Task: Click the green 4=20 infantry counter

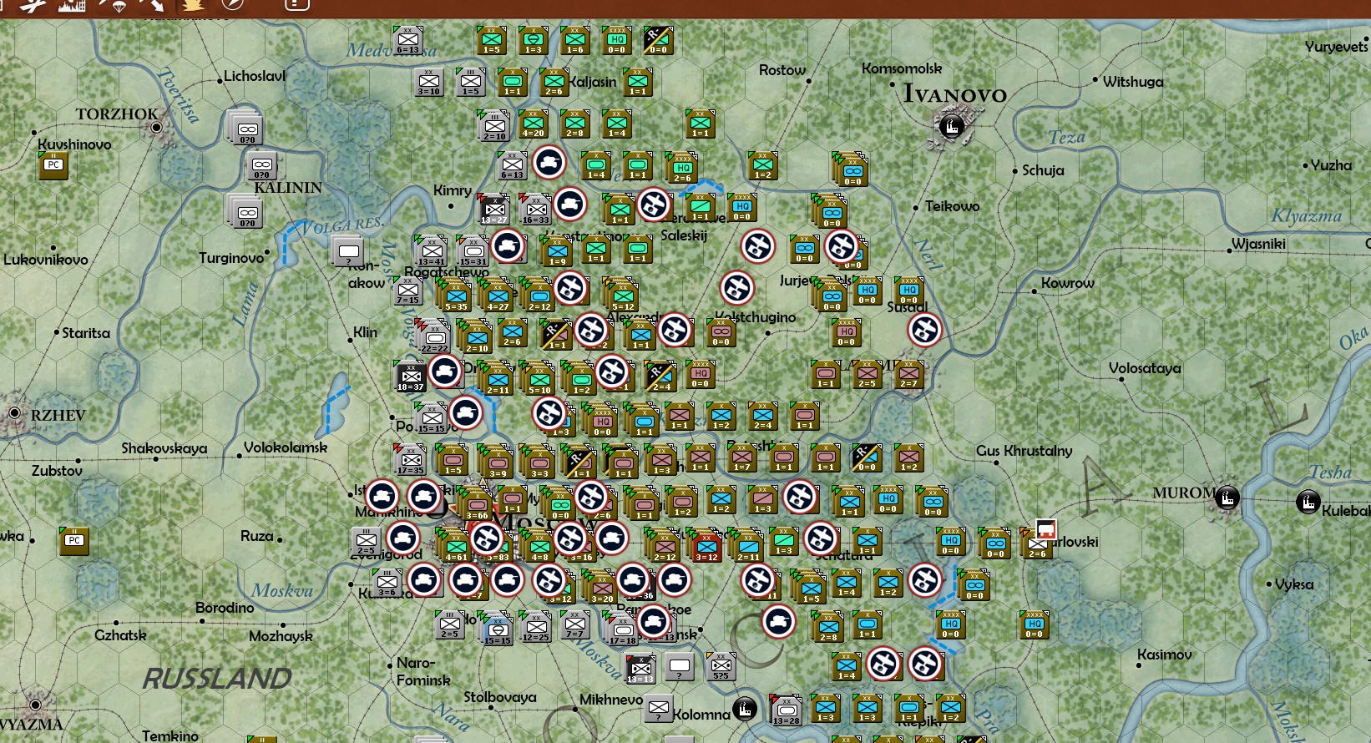Action: coord(534,123)
